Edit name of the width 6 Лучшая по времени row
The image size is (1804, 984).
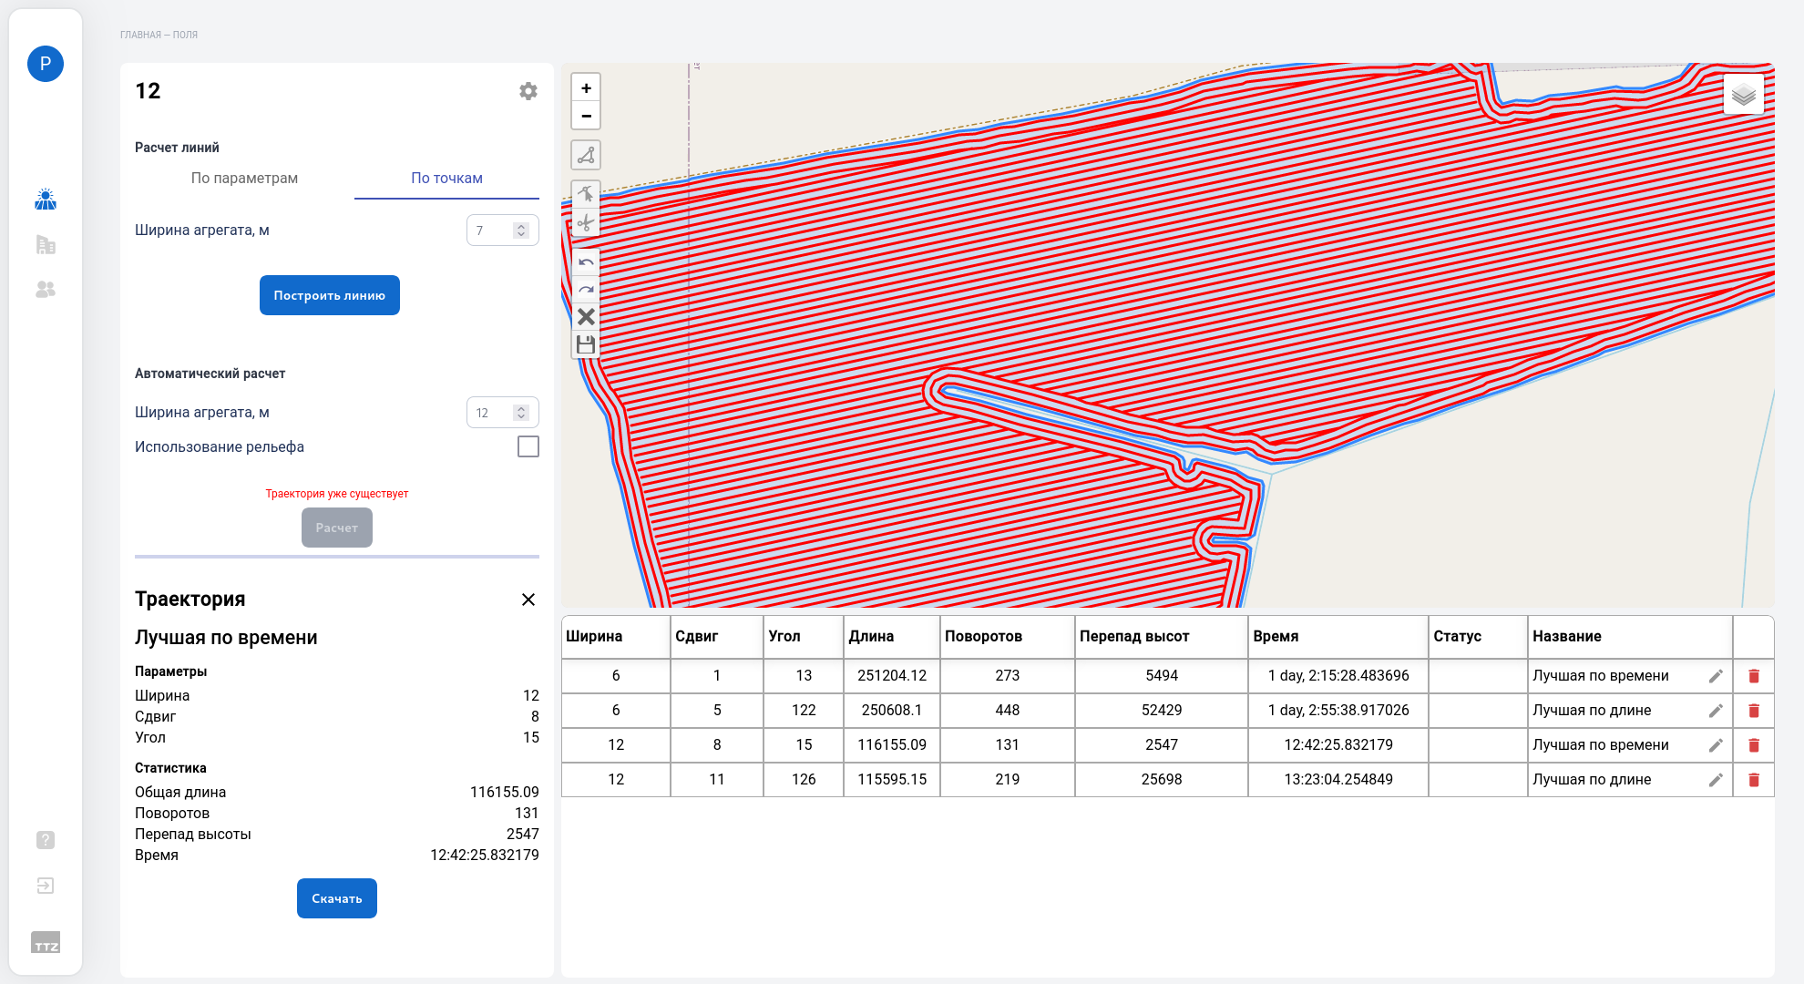[x=1716, y=676]
